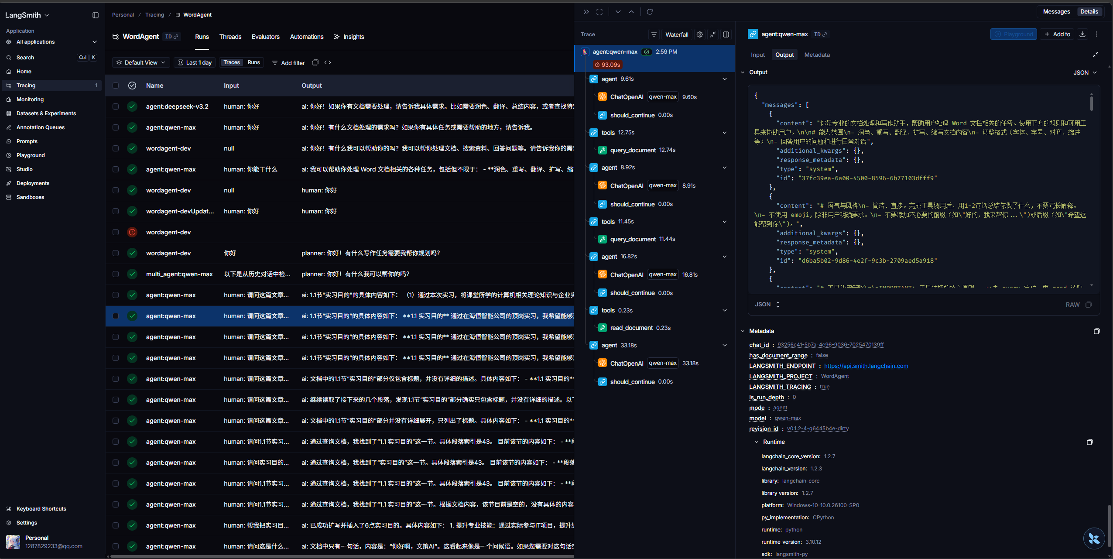Check the multi_agent:qwen-max row checkbox
Screen dimensions: 1113x559
point(116,274)
